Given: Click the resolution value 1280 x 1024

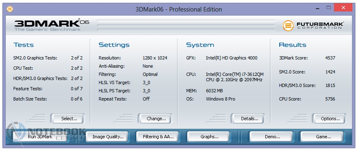Looking at the screenshot, I should coord(155,58).
